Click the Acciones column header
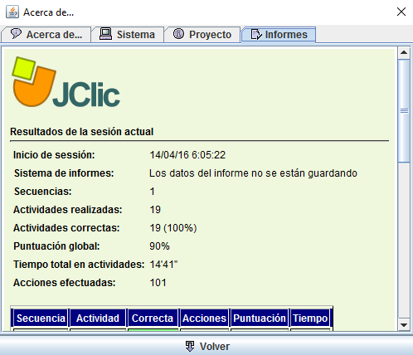The height and width of the screenshot is (355, 413). (204, 318)
